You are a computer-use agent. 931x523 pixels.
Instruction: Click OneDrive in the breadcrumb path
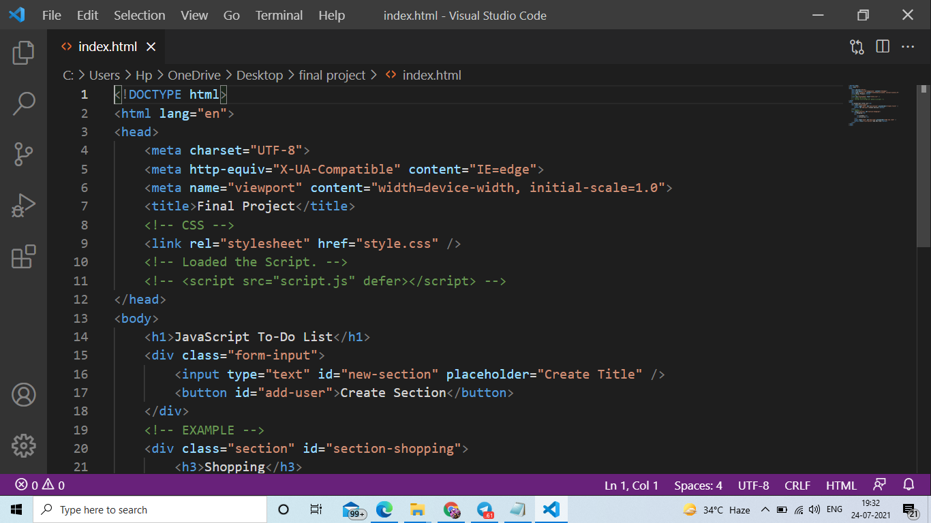click(x=194, y=75)
